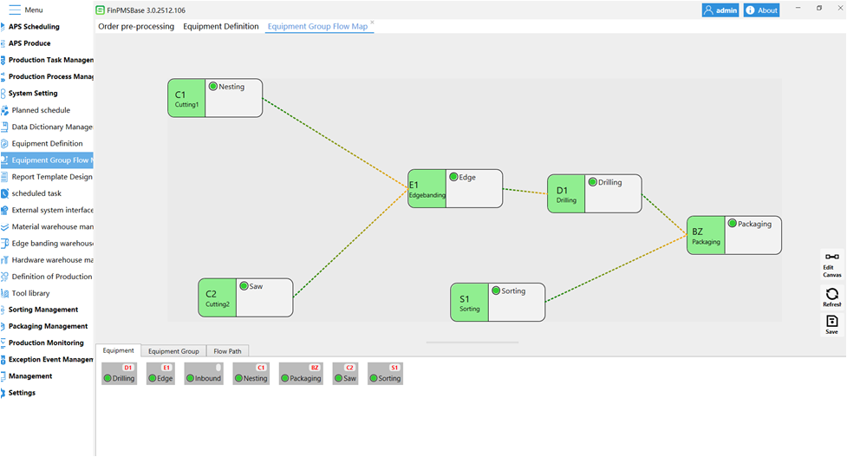Image resolution: width=847 pixels, height=457 pixels.
Task: Select C1 Cutting1 green group block
Action: pos(186,98)
